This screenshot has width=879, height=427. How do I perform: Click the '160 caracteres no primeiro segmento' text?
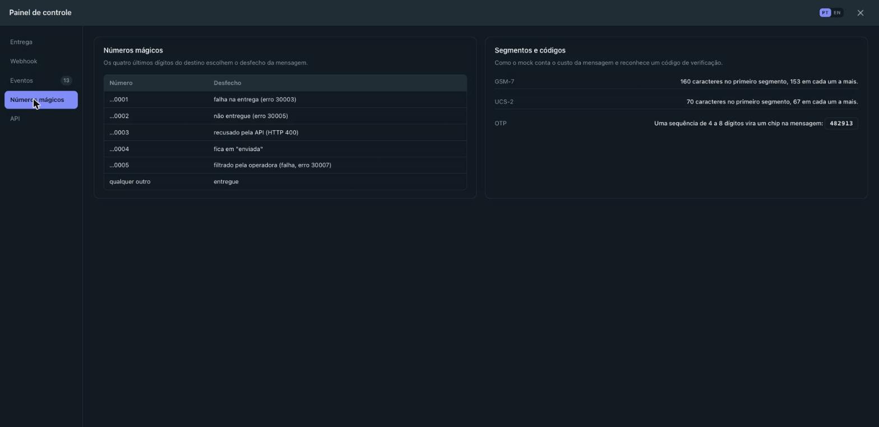pyautogui.click(x=769, y=82)
